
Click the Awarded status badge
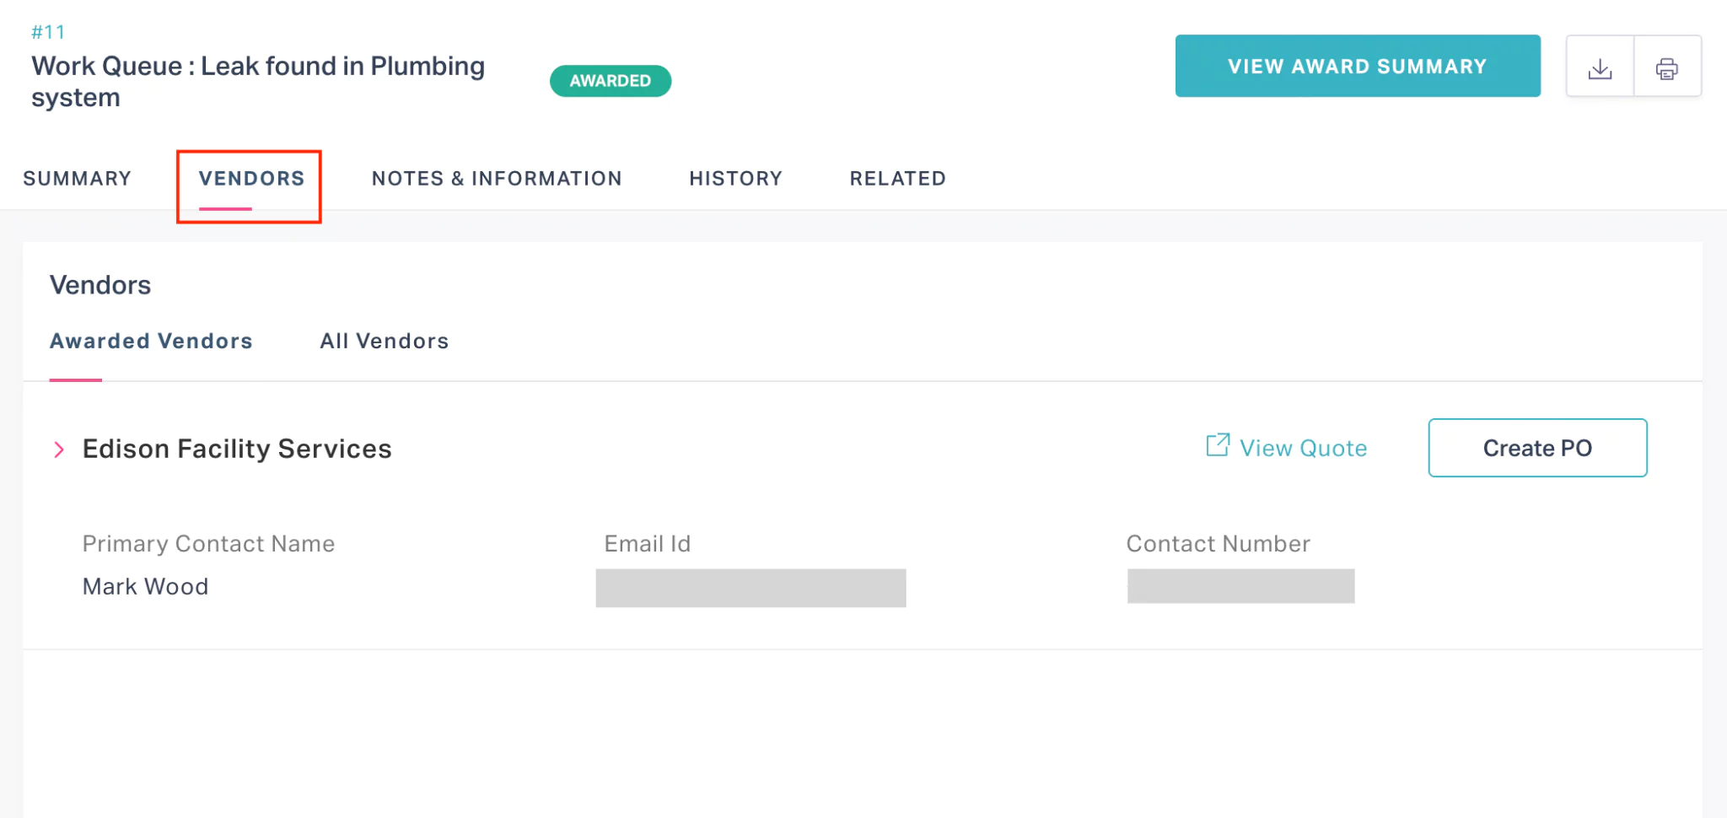coord(611,81)
